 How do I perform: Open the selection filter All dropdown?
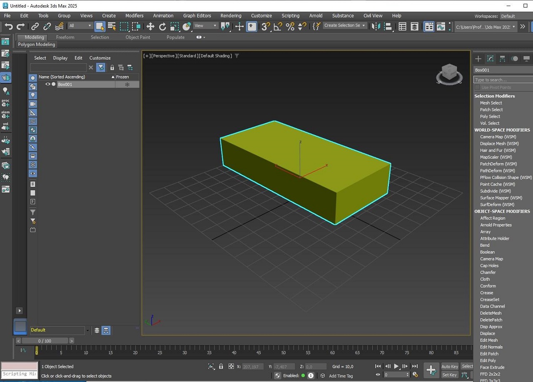pos(80,26)
